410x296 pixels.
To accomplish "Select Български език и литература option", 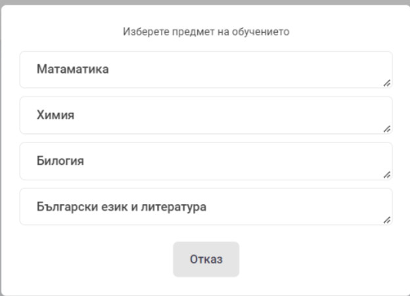I will tap(206, 207).
